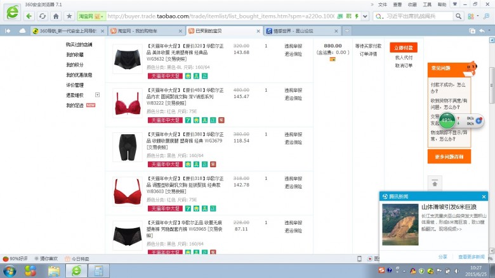
Task: Open the address bar history dropdown arrow
Action: click(365, 16)
